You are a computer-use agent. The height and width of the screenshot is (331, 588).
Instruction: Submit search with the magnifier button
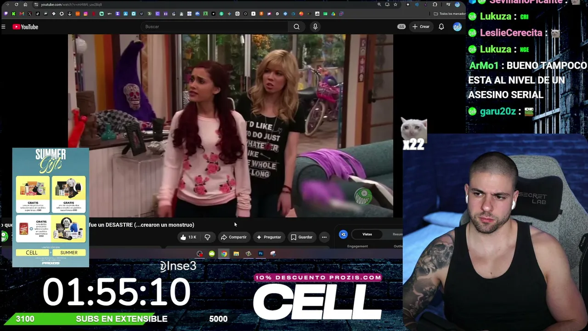[x=297, y=27]
